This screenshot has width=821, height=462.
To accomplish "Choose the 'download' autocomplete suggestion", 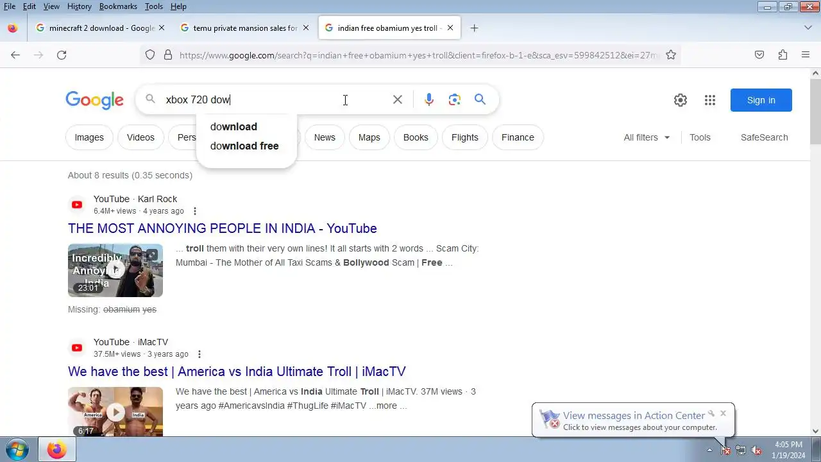I will tap(246, 127).
